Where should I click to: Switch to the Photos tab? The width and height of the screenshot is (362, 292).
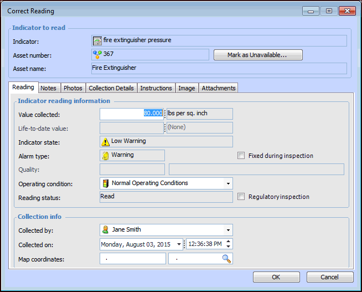tap(73, 88)
